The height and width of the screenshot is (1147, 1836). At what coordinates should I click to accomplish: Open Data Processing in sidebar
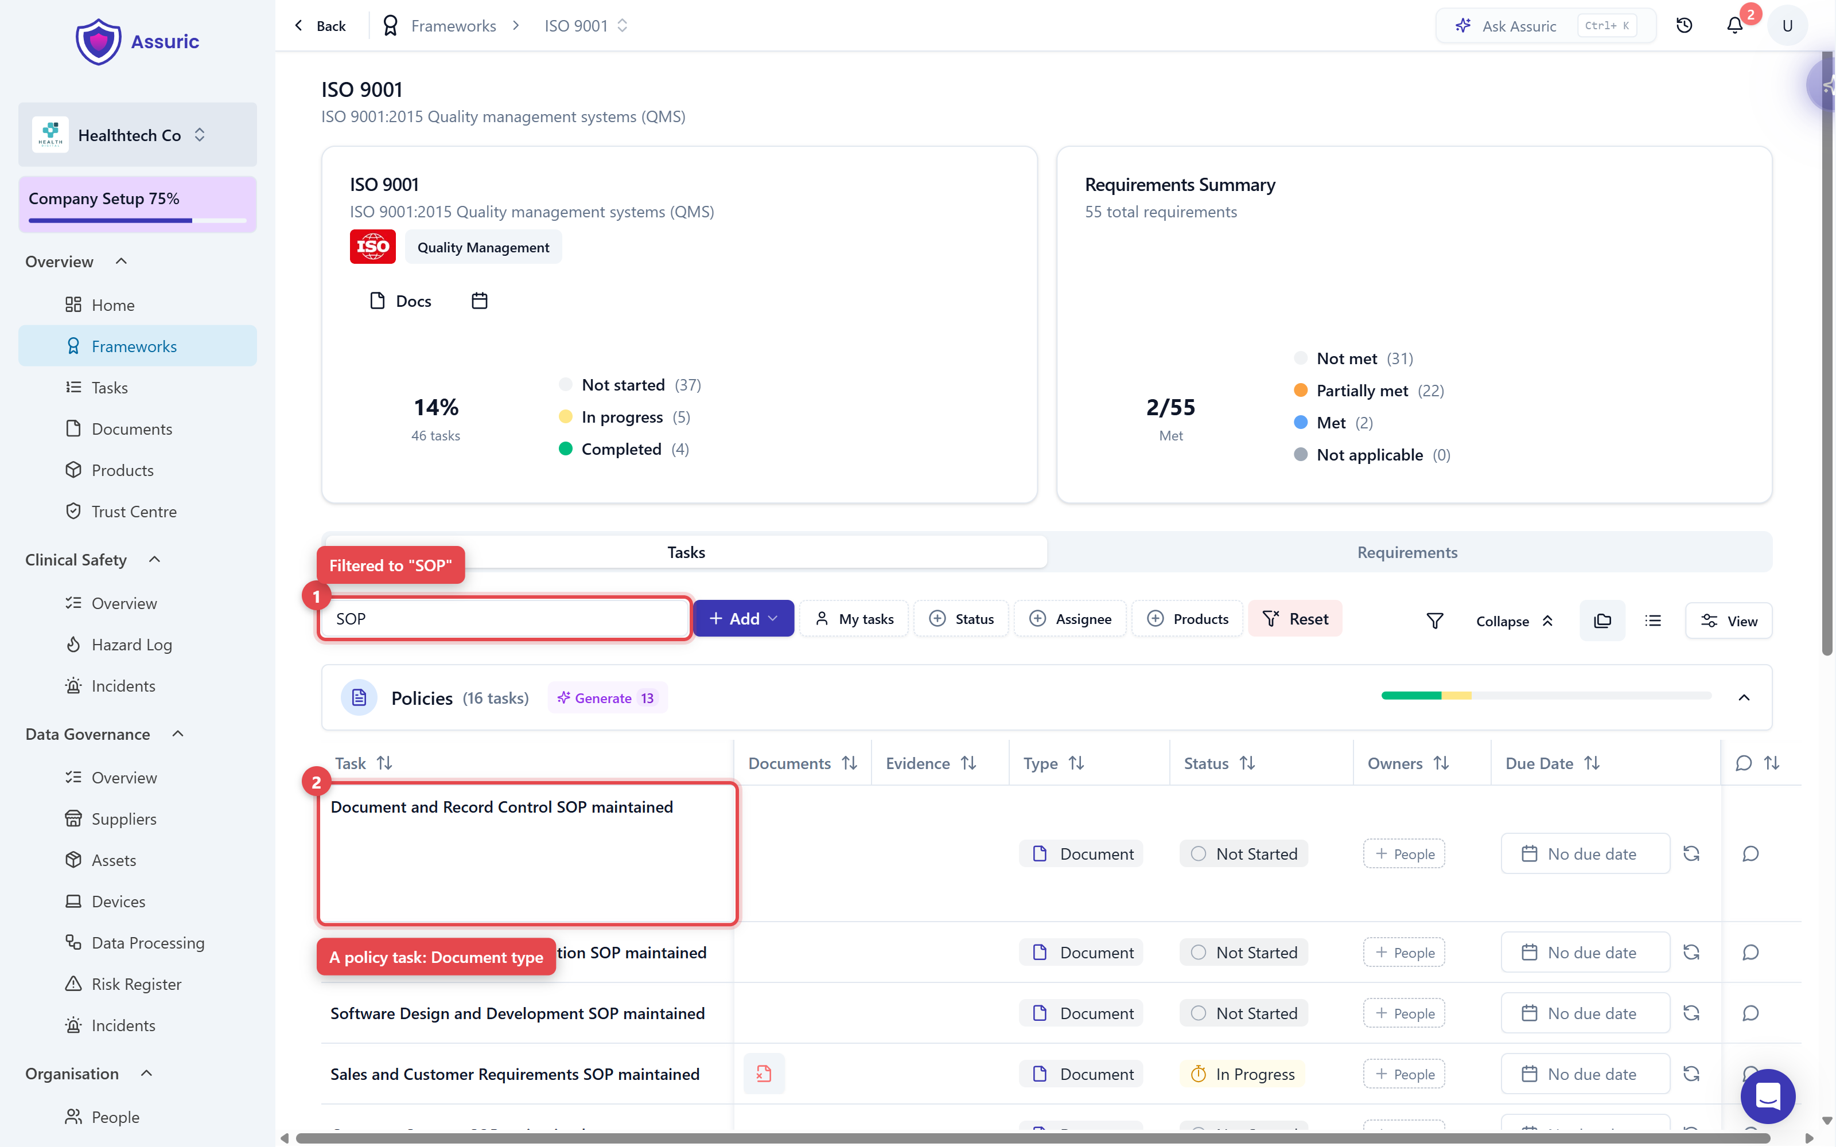(x=148, y=942)
